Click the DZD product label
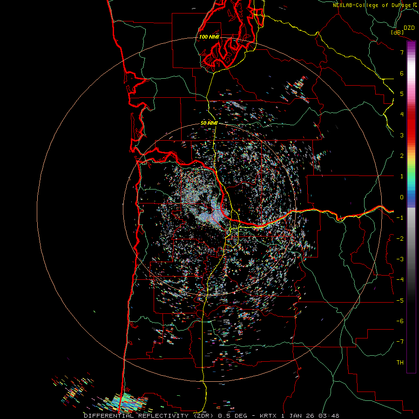 pyautogui.click(x=409, y=28)
